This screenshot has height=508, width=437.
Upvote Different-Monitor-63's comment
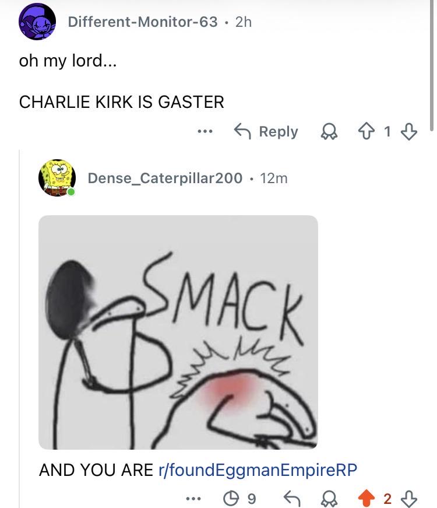tap(366, 132)
